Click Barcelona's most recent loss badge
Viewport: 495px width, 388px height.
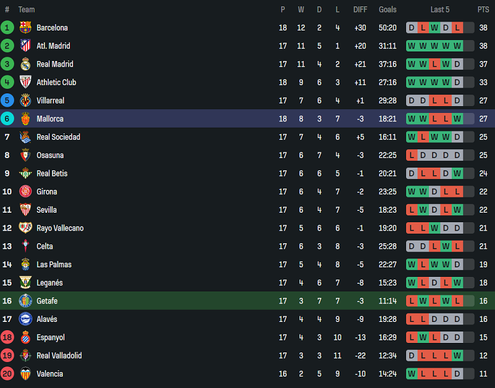tap(457, 28)
